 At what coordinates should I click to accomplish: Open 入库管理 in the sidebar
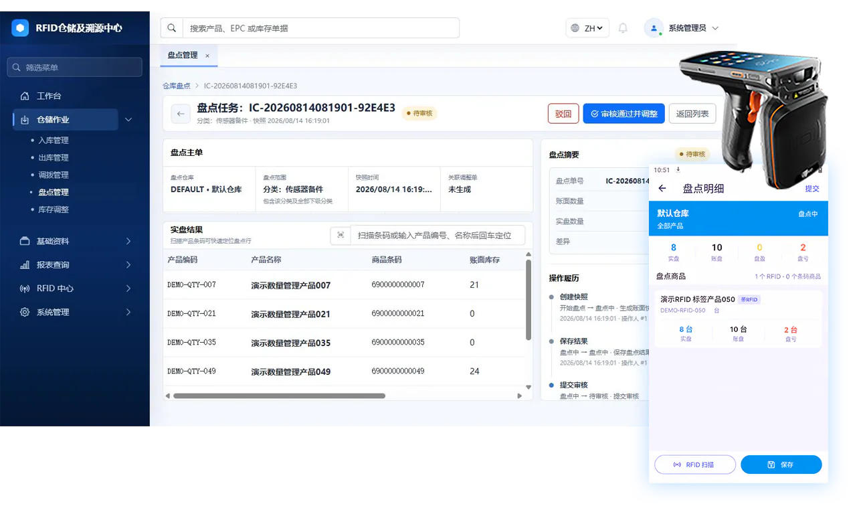click(x=54, y=141)
